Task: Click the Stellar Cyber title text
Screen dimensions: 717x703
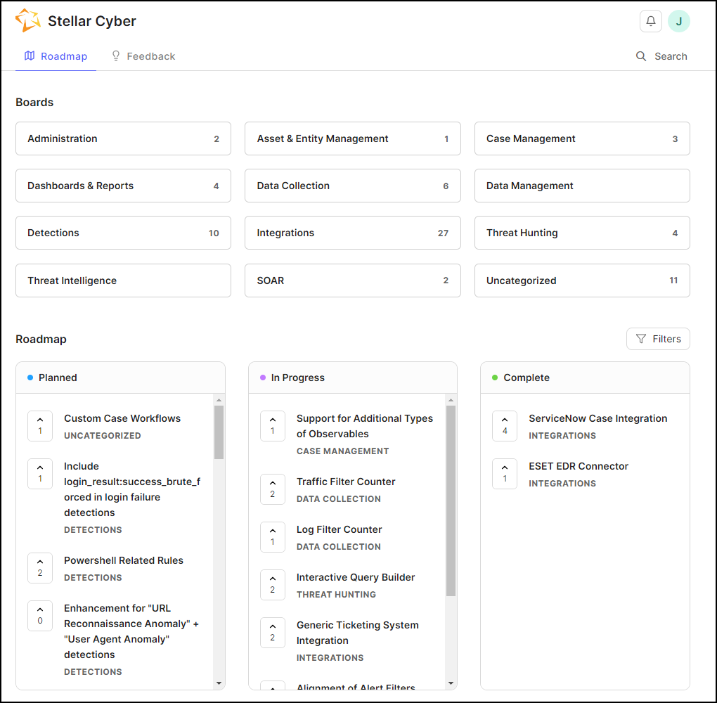Action: click(92, 21)
